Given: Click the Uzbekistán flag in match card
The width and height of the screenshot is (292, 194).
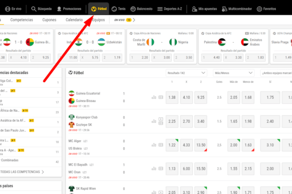Looking at the screenshot, I should (x=101, y=42).
